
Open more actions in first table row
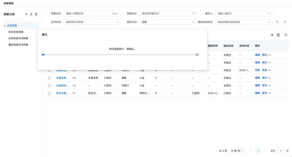pos(269,55)
